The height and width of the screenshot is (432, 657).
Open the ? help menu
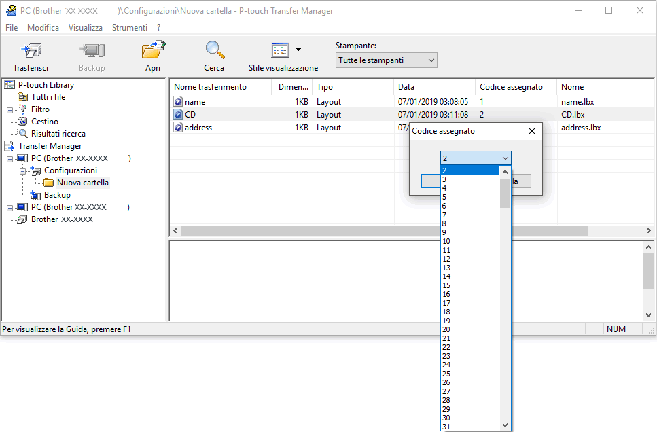coord(158,28)
